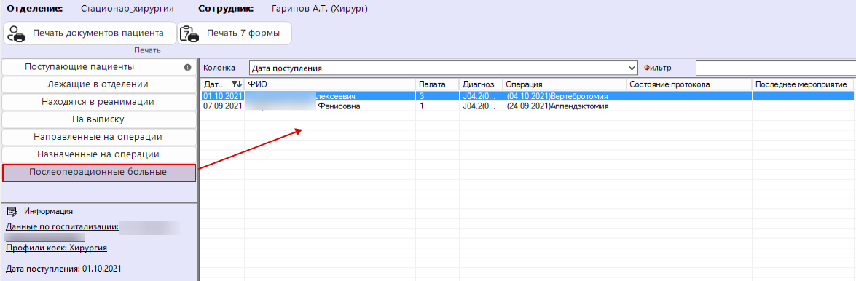The width and height of the screenshot is (856, 281).
Task: Open Поступающие пациенты list
Action: 98,67
